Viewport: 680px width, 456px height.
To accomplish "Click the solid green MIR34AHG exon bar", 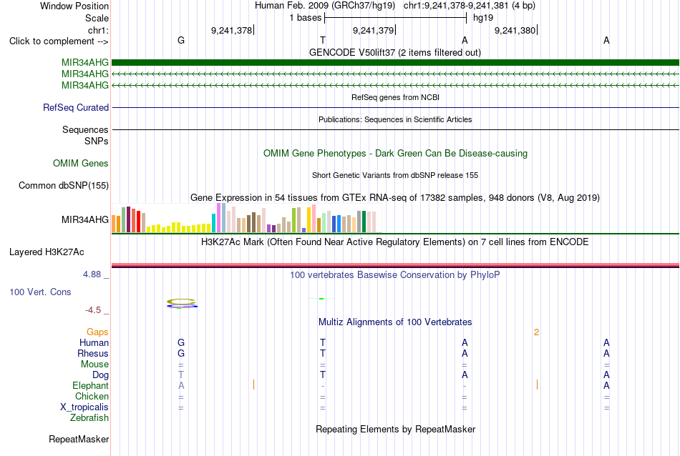I will 395,63.
